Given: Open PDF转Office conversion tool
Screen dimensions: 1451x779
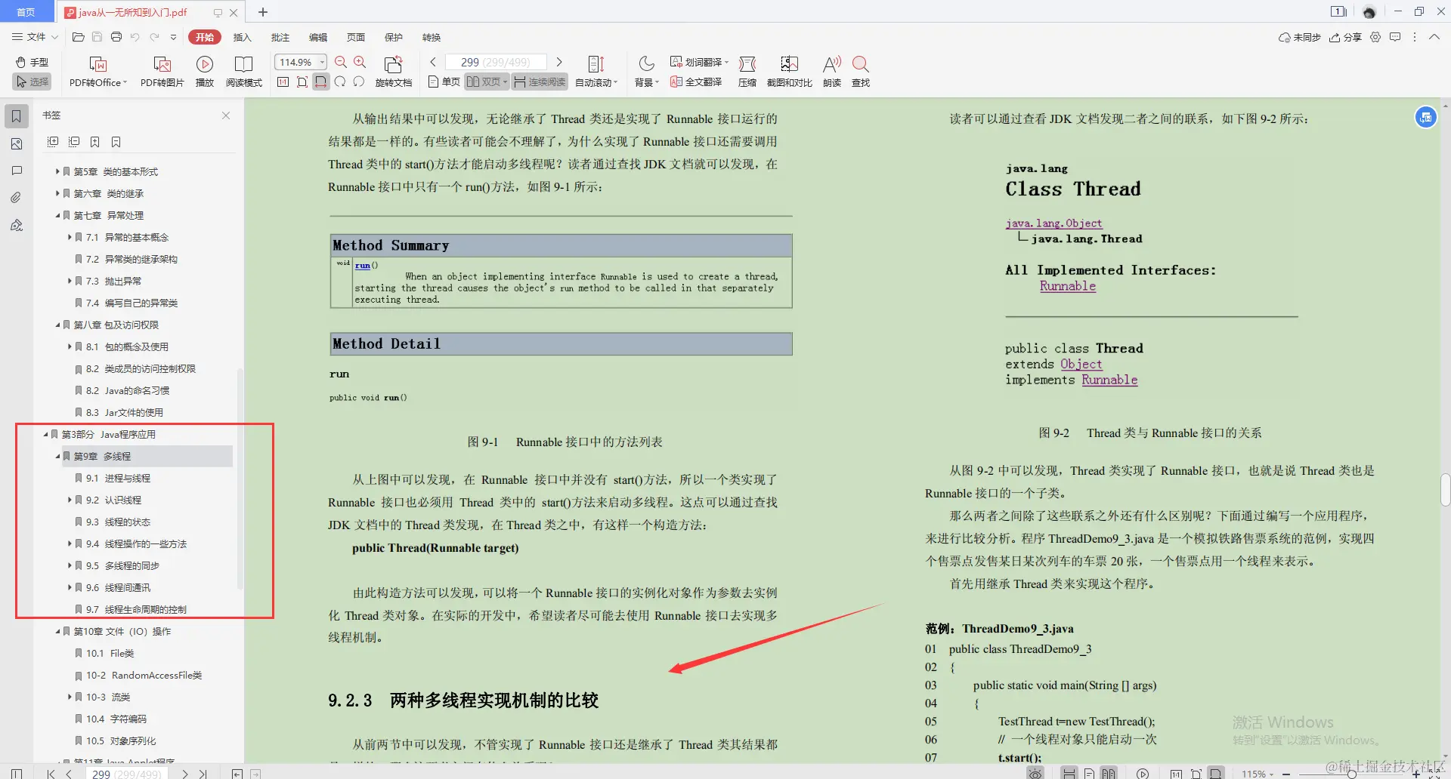Looking at the screenshot, I should pyautogui.click(x=98, y=72).
